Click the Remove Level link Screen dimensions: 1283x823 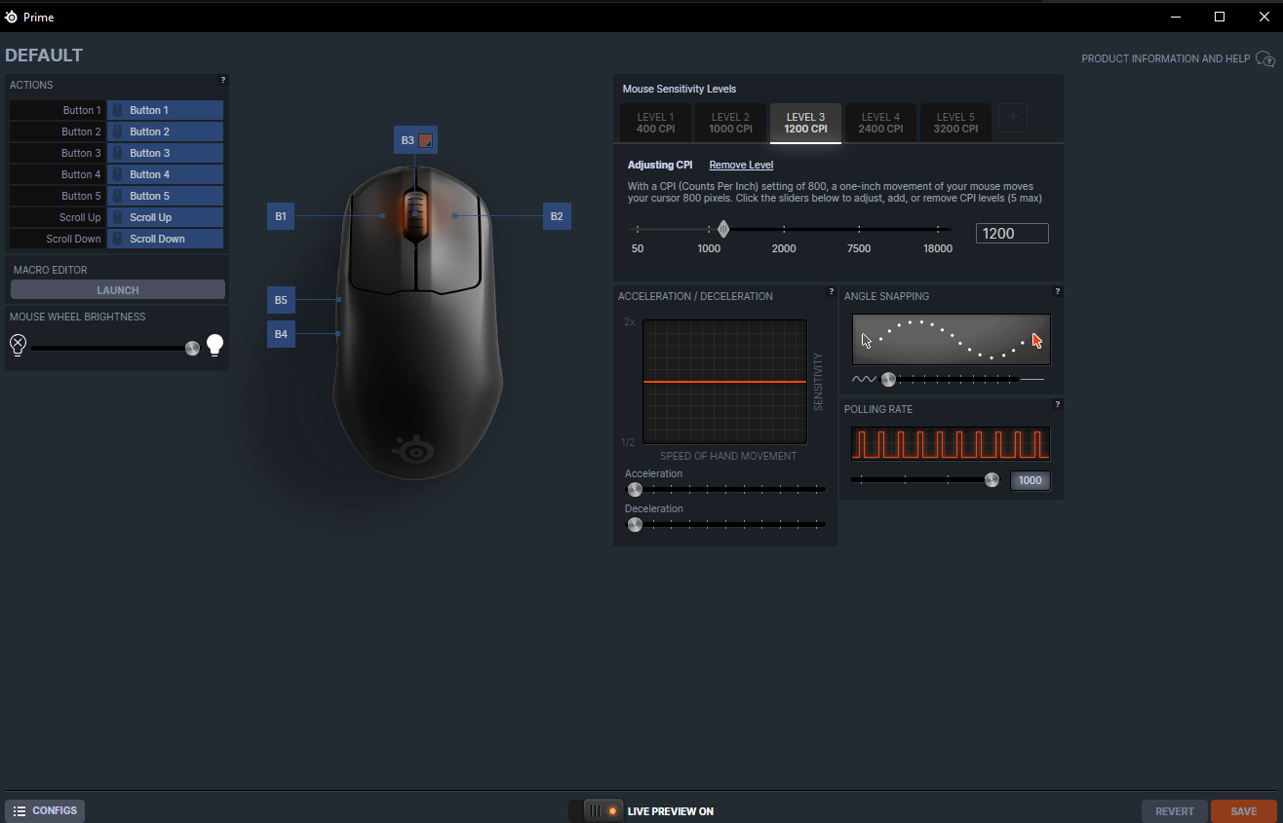point(741,165)
